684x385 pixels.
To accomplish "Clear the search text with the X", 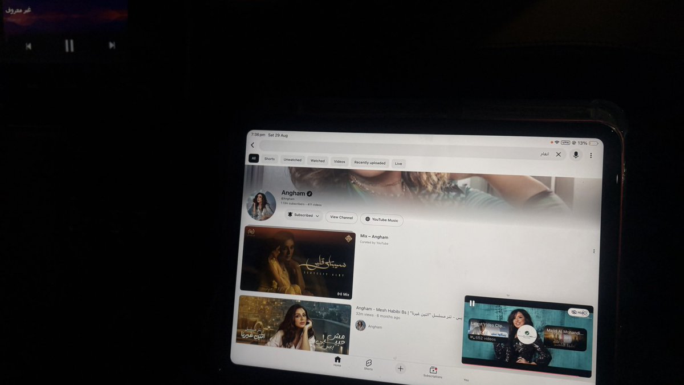I will tap(559, 155).
